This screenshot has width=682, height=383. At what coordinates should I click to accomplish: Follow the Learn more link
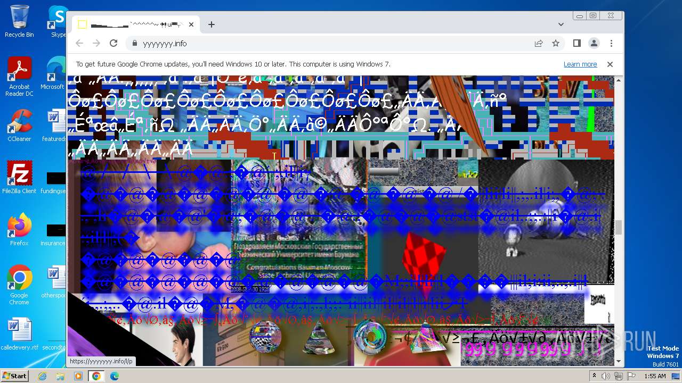pos(580,64)
